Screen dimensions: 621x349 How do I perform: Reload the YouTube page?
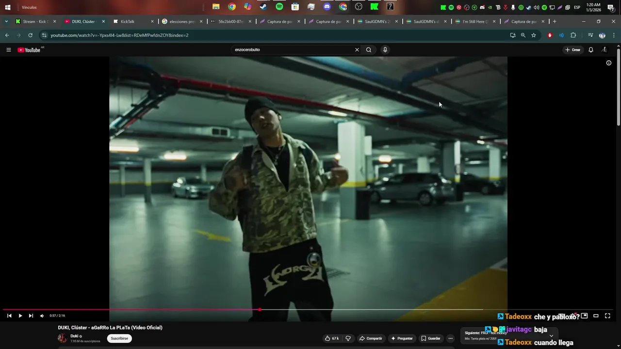pos(30,35)
